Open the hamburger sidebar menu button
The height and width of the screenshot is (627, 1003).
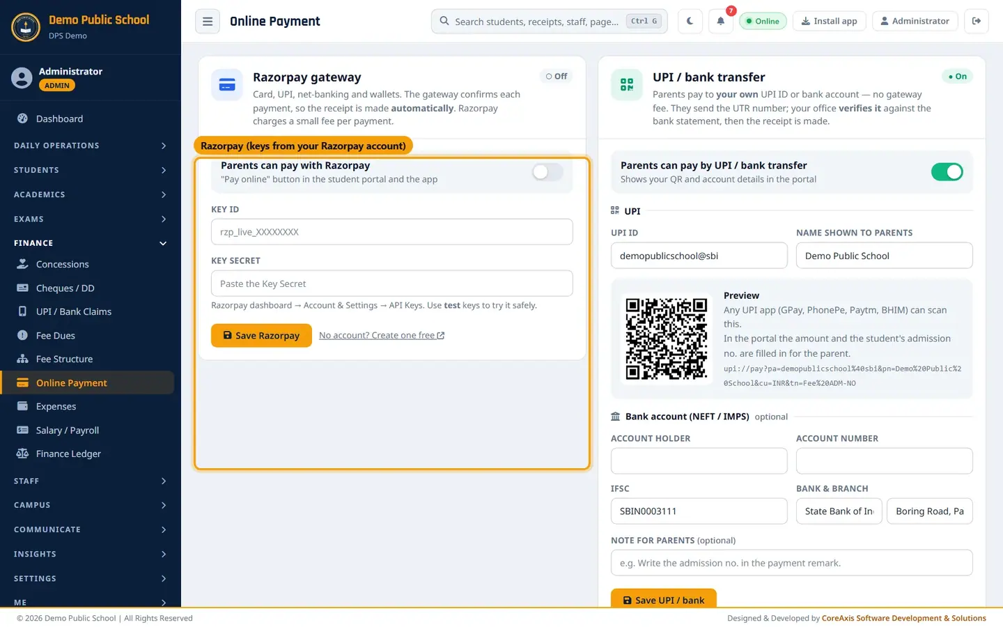click(208, 21)
